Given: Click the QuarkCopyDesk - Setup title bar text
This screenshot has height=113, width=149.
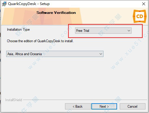Looking at the screenshot, I should [29, 4].
